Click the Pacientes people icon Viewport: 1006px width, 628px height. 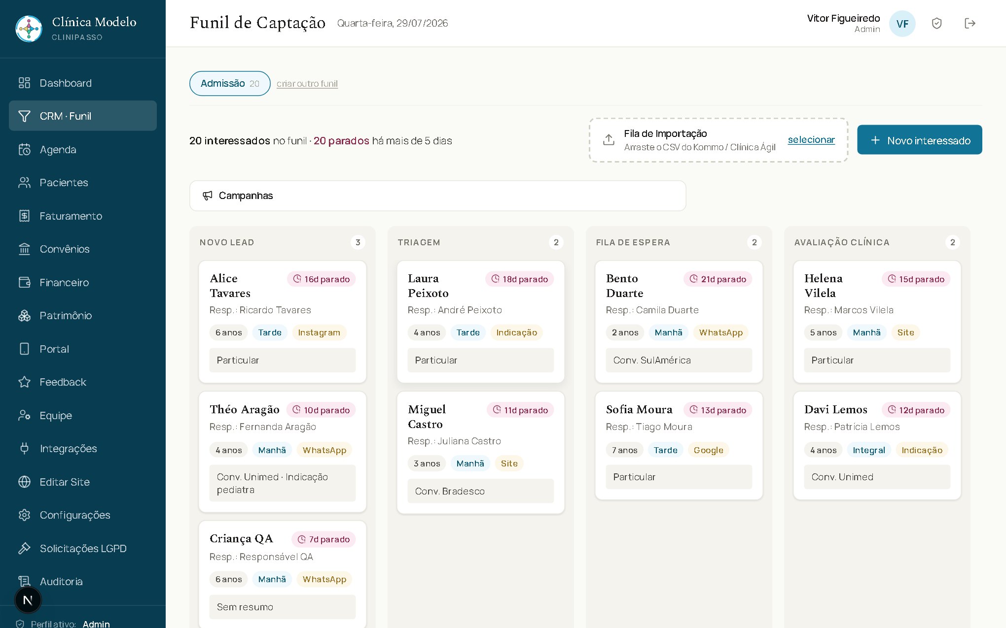[24, 182]
